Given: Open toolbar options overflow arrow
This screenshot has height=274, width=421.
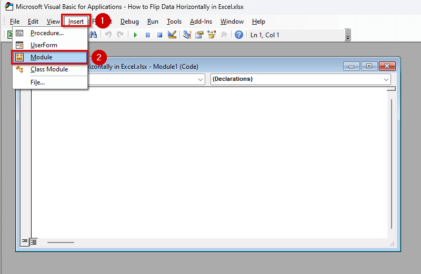Looking at the screenshot, I should coord(348,35).
